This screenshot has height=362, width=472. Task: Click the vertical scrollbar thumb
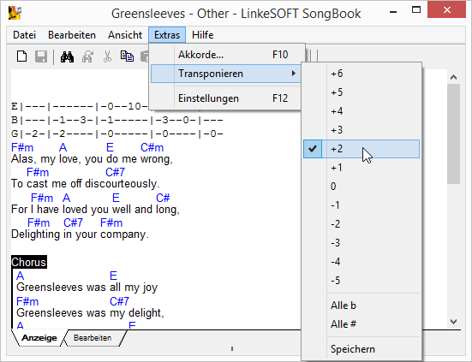point(454,134)
